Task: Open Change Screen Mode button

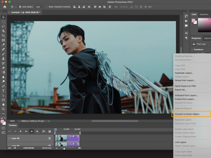Action: 3,133
